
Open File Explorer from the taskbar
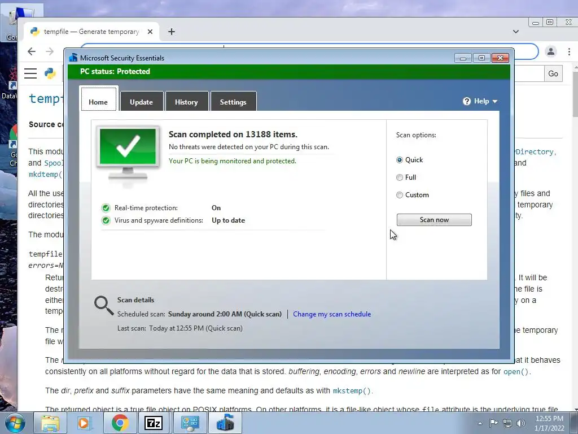tap(50, 423)
